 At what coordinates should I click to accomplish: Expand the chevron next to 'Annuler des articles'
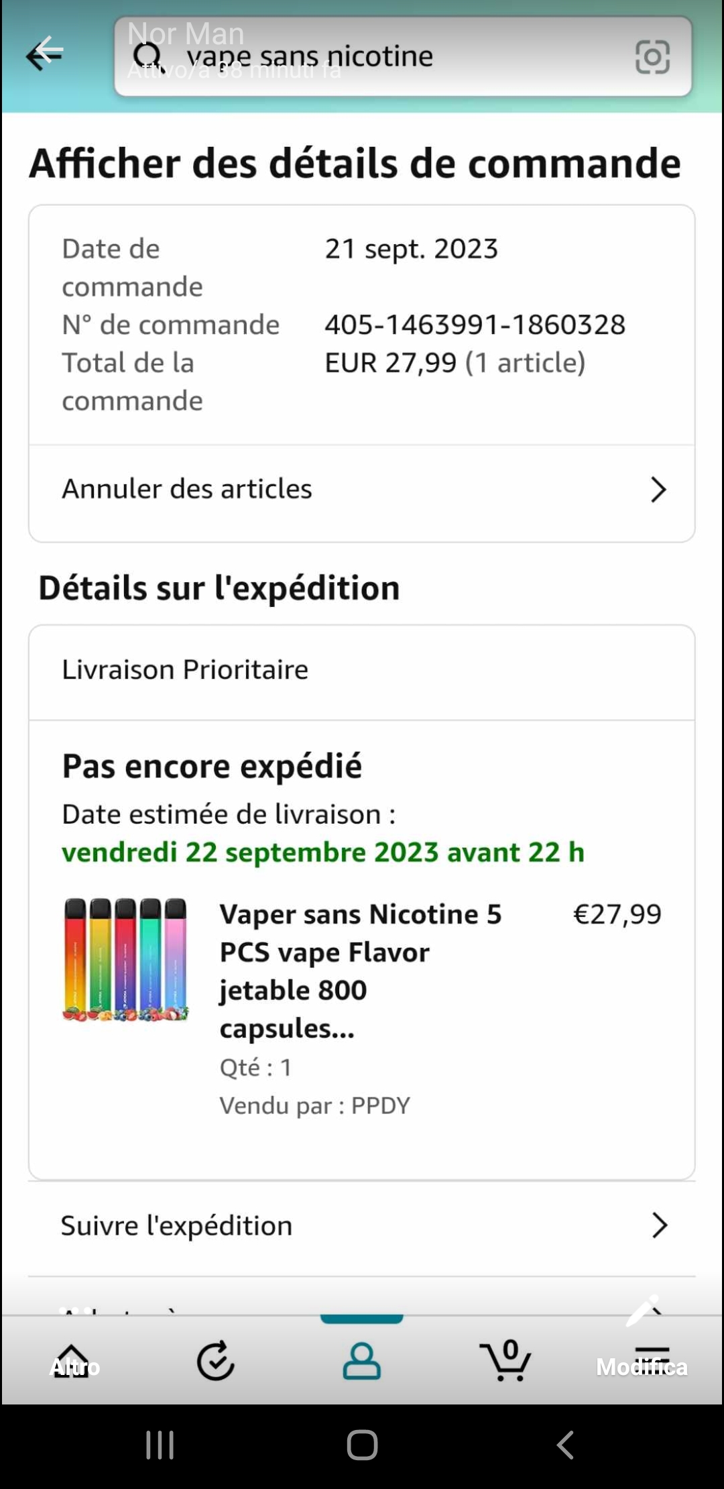658,490
